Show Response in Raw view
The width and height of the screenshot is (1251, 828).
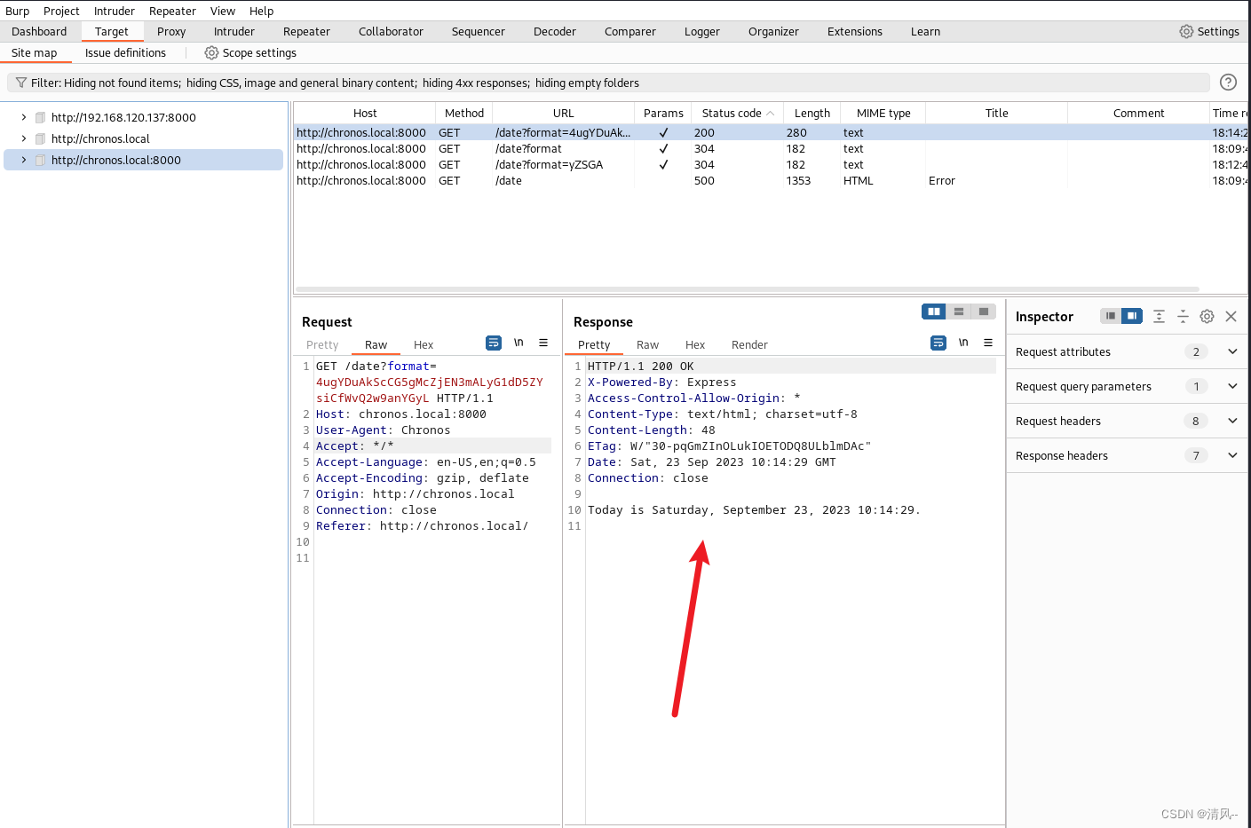point(647,345)
